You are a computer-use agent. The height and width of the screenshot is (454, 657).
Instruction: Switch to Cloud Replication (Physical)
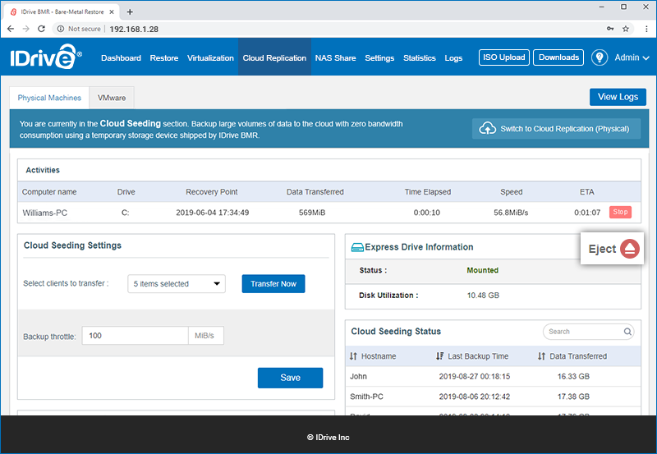[557, 129]
